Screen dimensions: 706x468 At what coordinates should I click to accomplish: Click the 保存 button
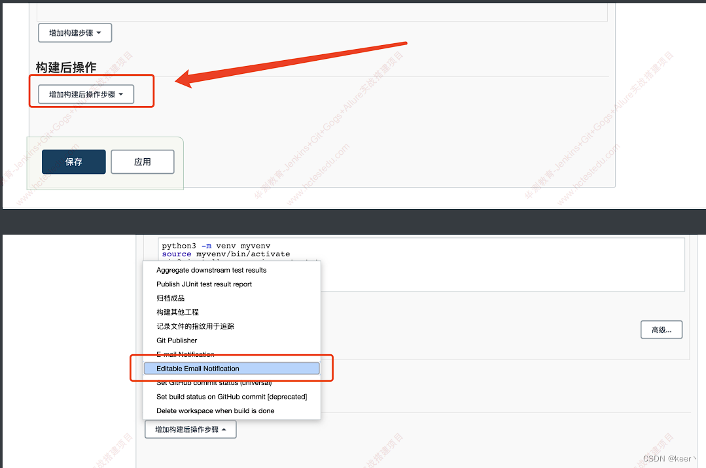click(x=74, y=162)
